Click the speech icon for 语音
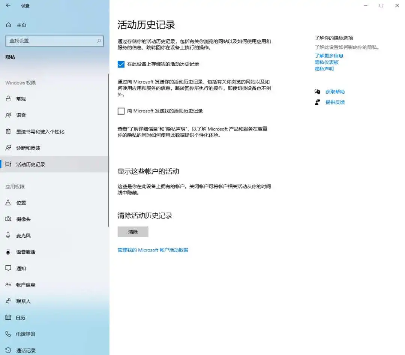The height and width of the screenshot is (355, 405). tap(8, 115)
